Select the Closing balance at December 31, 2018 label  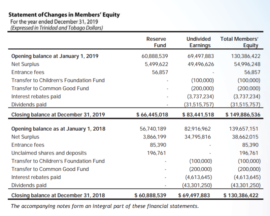coord(58,196)
